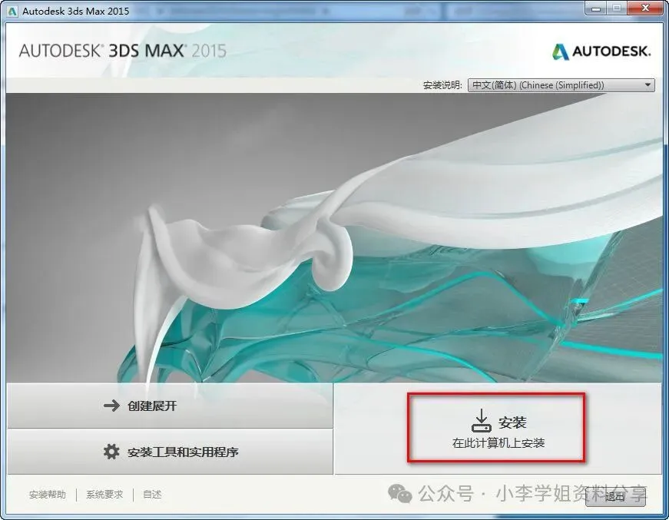Open the 自述 readme link
The image size is (669, 520).
coord(152,495)
